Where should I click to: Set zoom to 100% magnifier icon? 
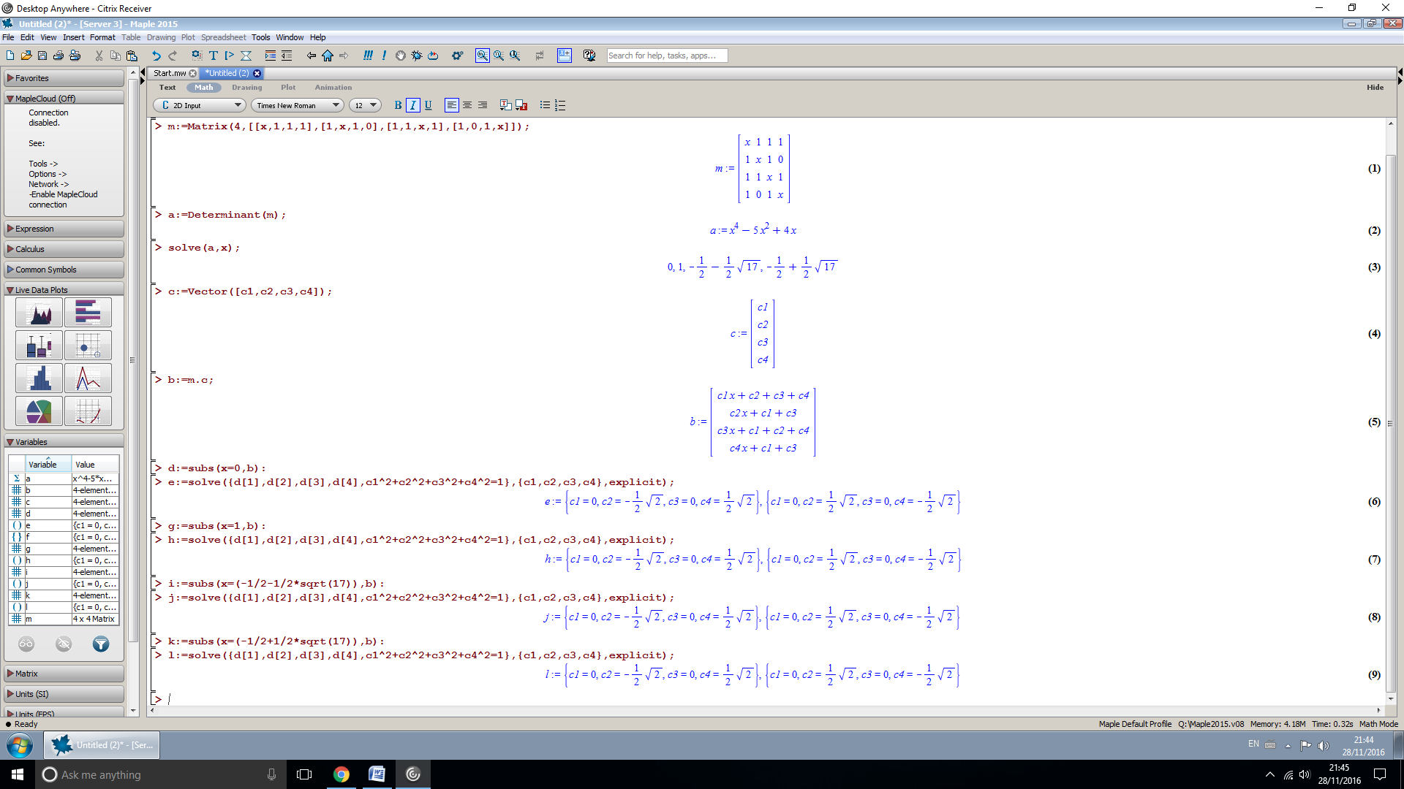483,56
